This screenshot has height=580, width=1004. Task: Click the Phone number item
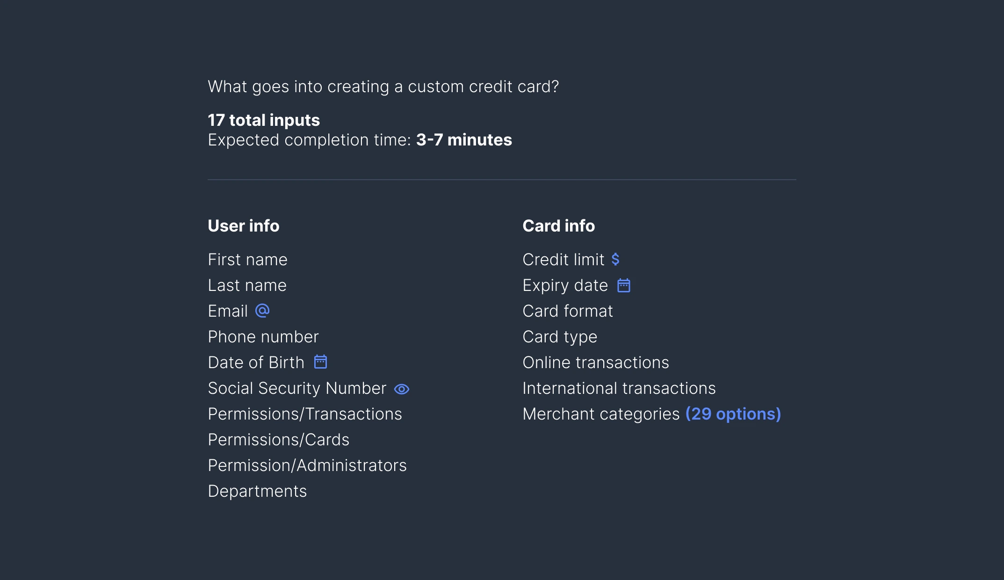tap(263, 337)
